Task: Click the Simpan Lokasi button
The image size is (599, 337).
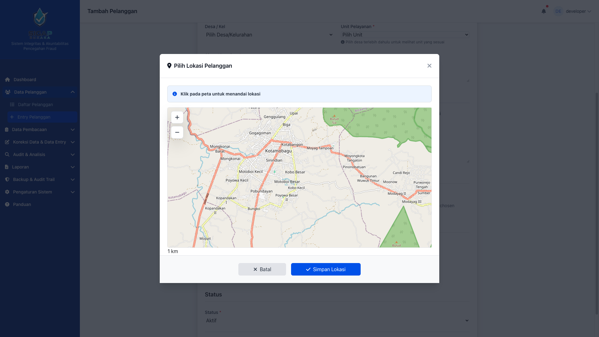Action: [x=326, y=269]
